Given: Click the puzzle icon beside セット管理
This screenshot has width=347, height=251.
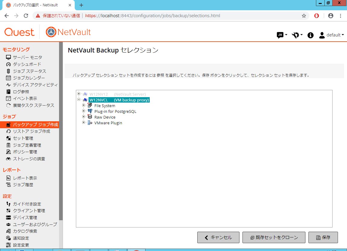Looking at the screenshot, I should pos(8,138).
